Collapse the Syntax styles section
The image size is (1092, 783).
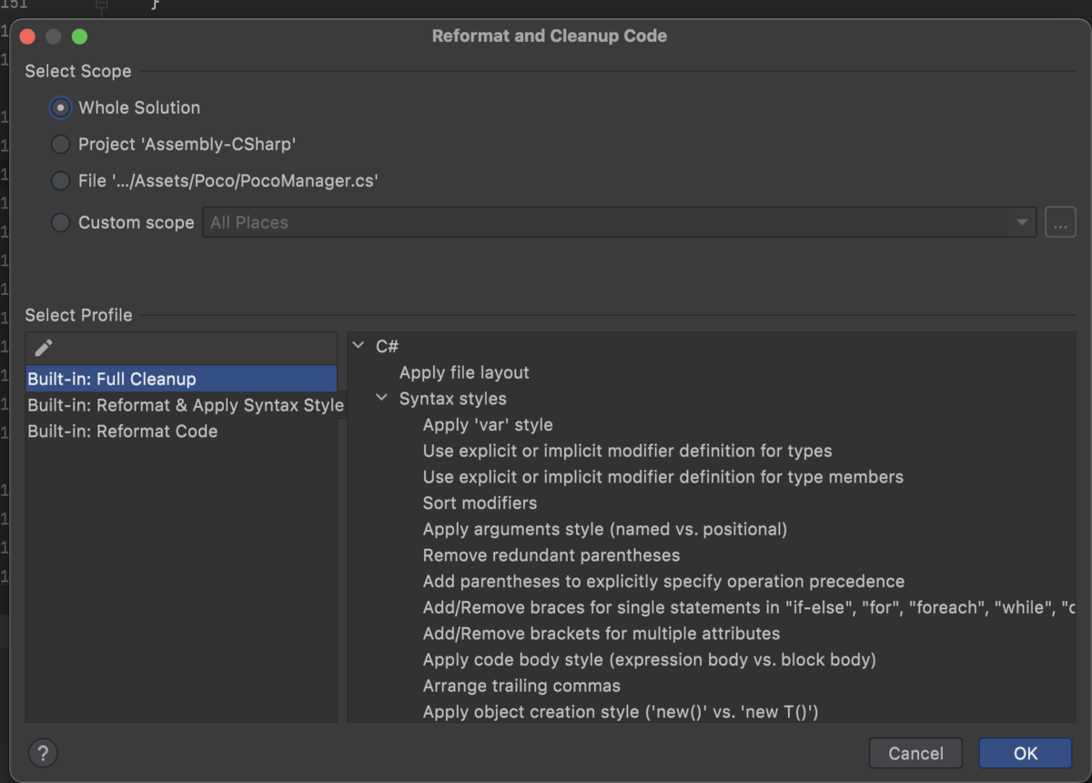[x=382, y=399]
